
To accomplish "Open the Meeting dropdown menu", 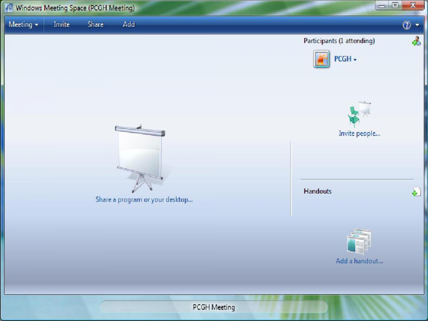I will pos(23,24).
